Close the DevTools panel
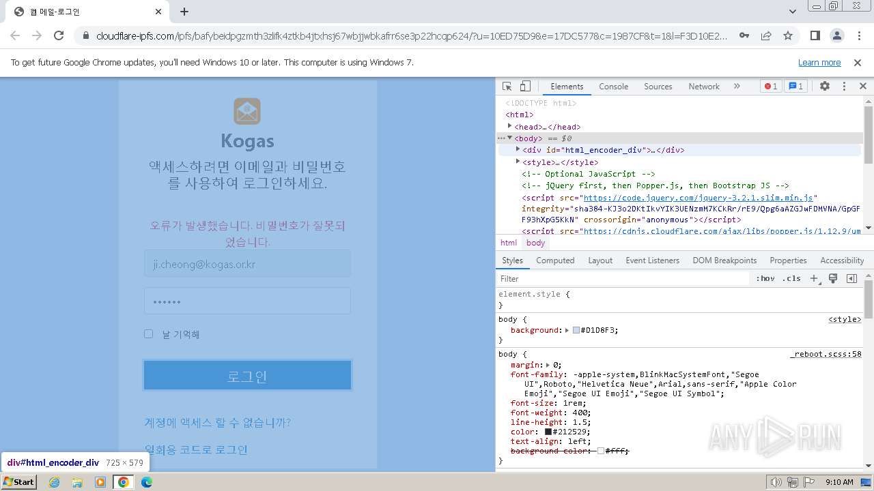Image resolution: width=874 pixels, height=491 pixels. (862, 87)
